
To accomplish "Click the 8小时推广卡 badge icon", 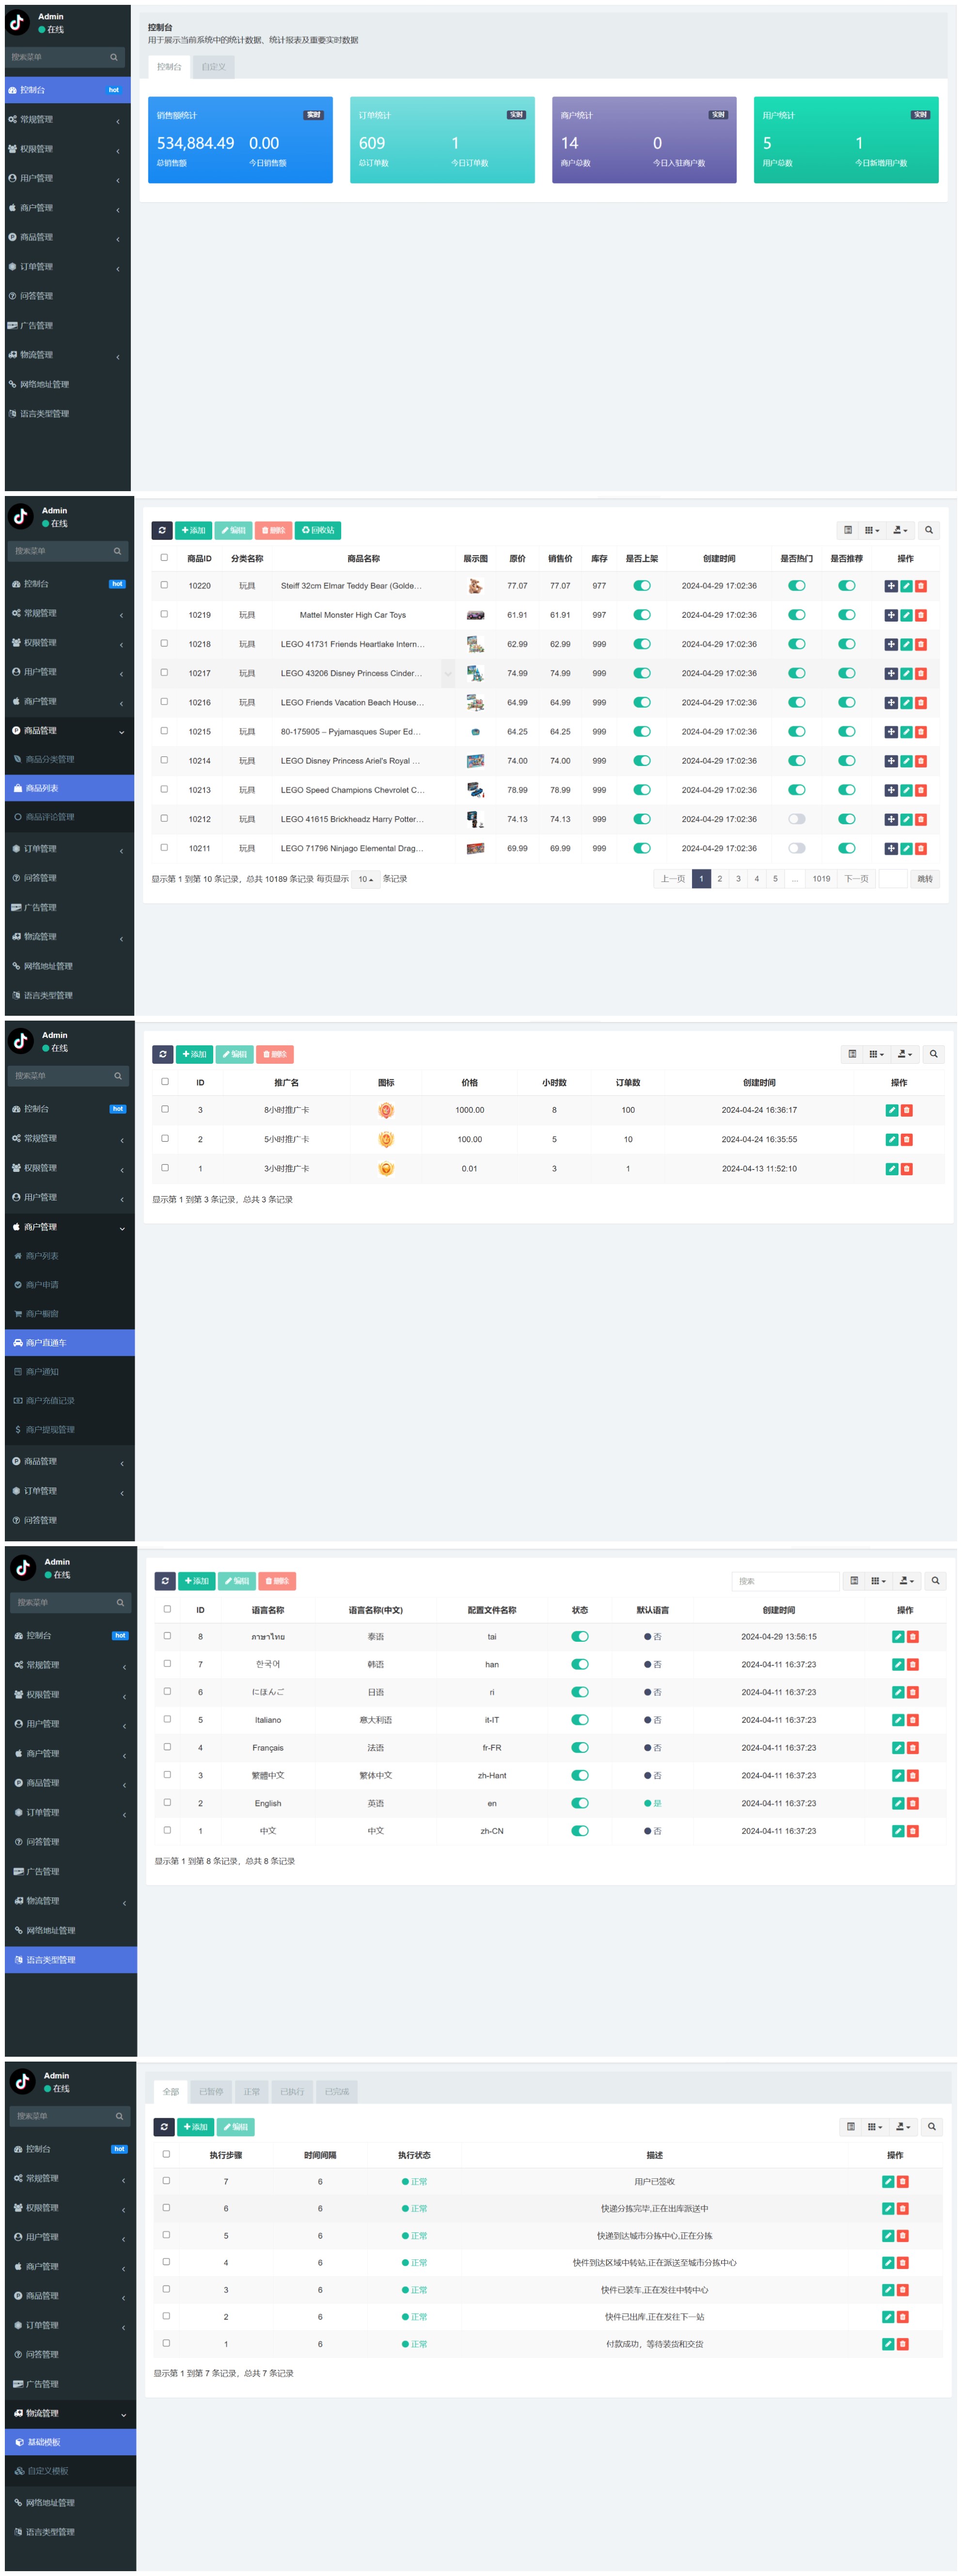I will (x=386, y=1110).
